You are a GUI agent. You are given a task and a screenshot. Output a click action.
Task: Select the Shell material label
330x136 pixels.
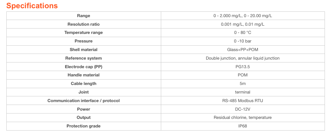click(x=83, y=50)
